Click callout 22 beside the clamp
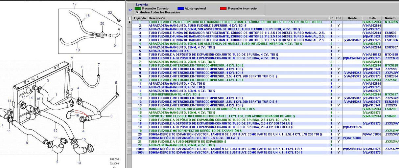 point(110,12)
